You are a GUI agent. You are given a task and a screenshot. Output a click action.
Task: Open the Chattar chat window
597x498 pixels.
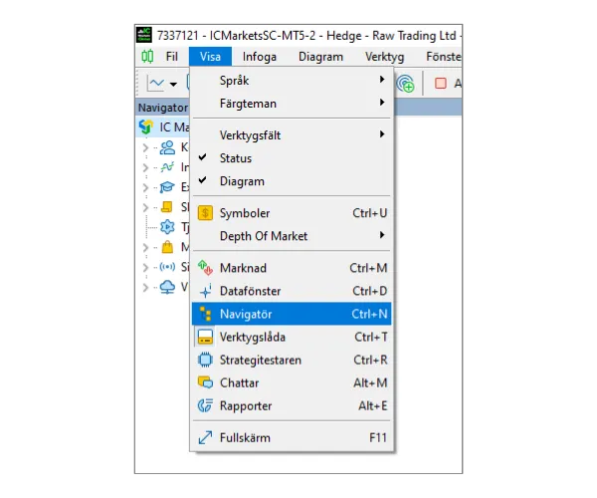click(239, 382)
